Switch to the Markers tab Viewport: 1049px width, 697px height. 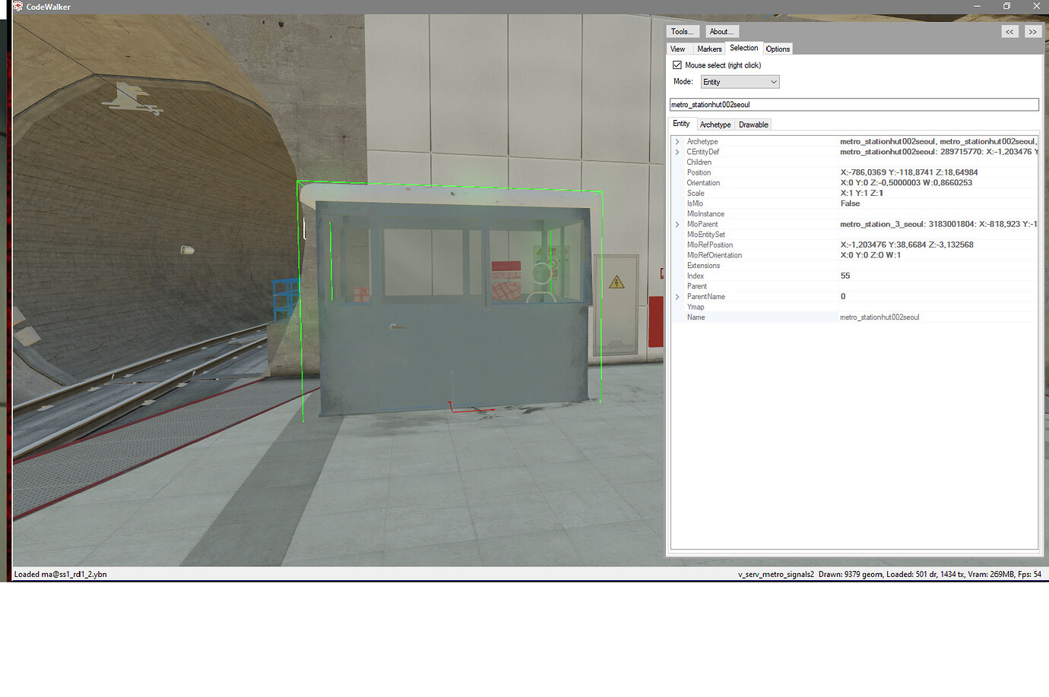click(709, 48)
